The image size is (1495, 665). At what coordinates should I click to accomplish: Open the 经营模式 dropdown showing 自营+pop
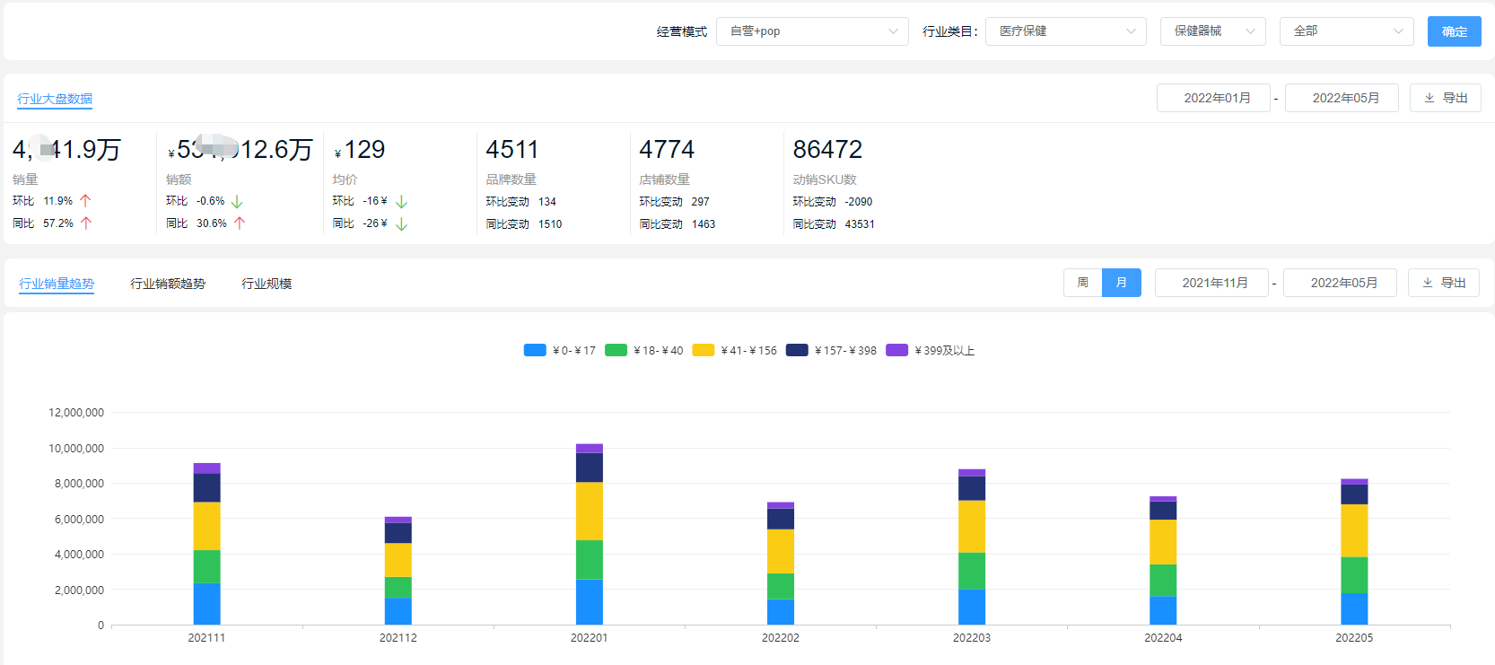pos(812,31)
